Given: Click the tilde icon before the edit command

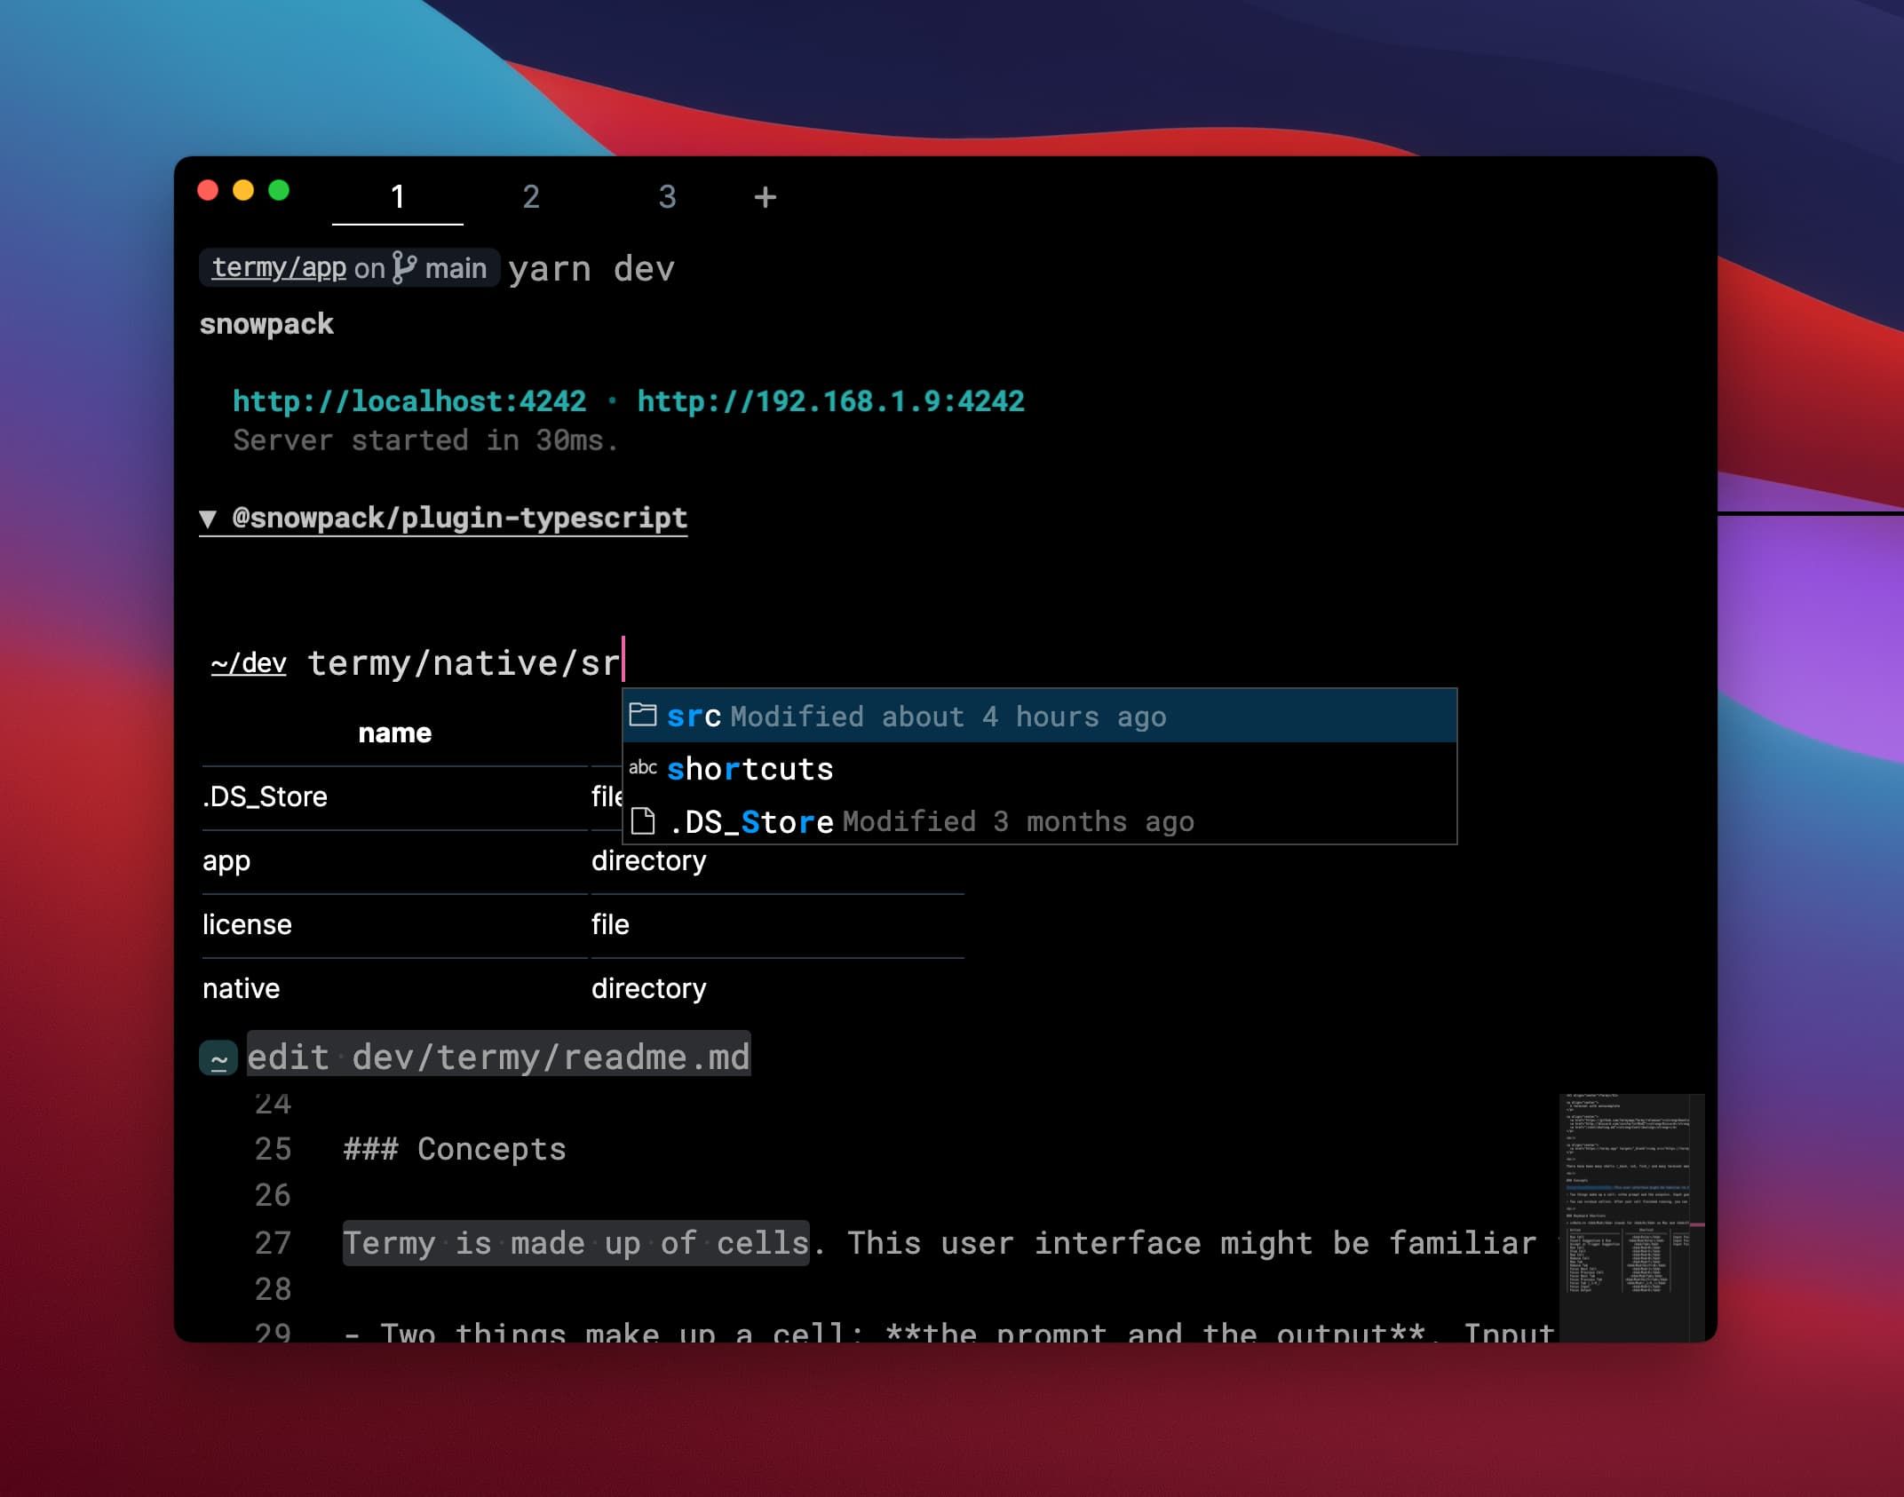Looking at the screenshot, I should coord(218,1057).
